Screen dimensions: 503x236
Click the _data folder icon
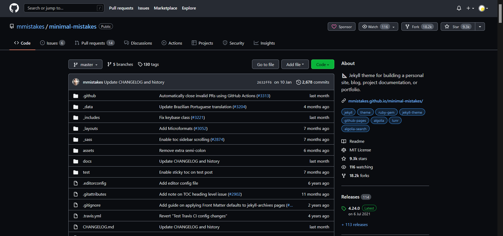(76, 107)
